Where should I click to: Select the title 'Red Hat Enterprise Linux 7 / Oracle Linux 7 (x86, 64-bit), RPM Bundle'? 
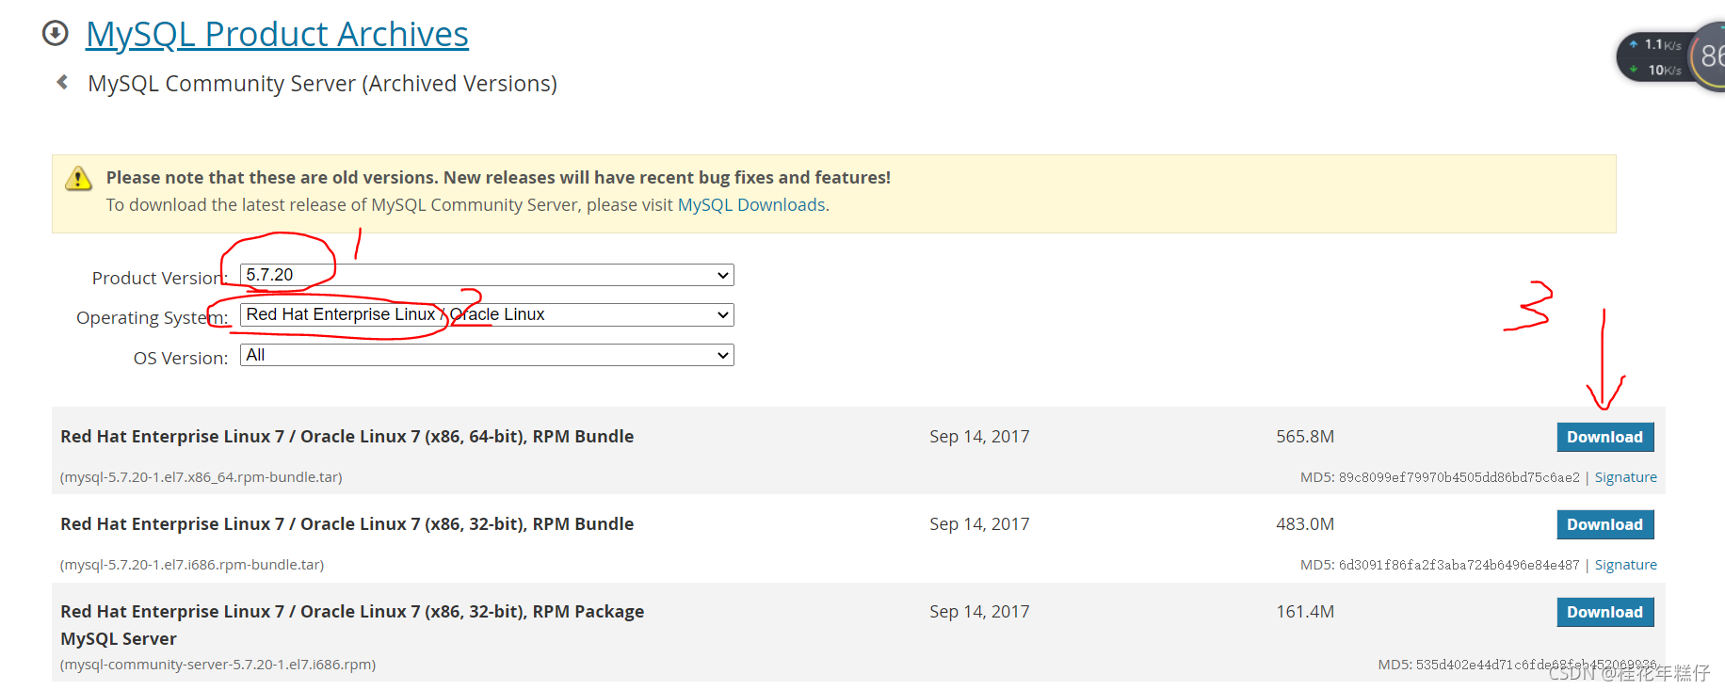pyautogui.click(x=347, y=437)
